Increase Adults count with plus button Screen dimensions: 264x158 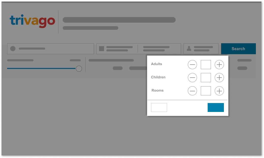(219, 65)
